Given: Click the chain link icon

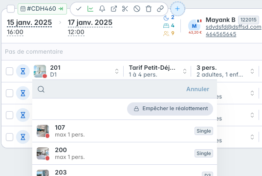Looking at the screenshot, I should [x=160, y=9].
